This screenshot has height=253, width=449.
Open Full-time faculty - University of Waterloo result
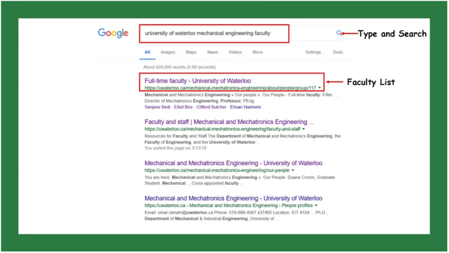pyautogui.click(x=198, y=81)
